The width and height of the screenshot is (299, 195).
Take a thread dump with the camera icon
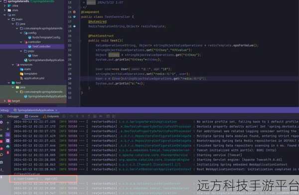1,162
